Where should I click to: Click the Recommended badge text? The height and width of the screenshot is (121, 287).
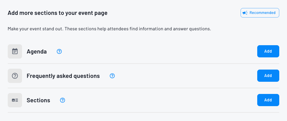pos(262,13)
